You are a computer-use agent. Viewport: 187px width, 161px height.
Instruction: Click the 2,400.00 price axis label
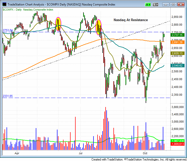[177, 87]
